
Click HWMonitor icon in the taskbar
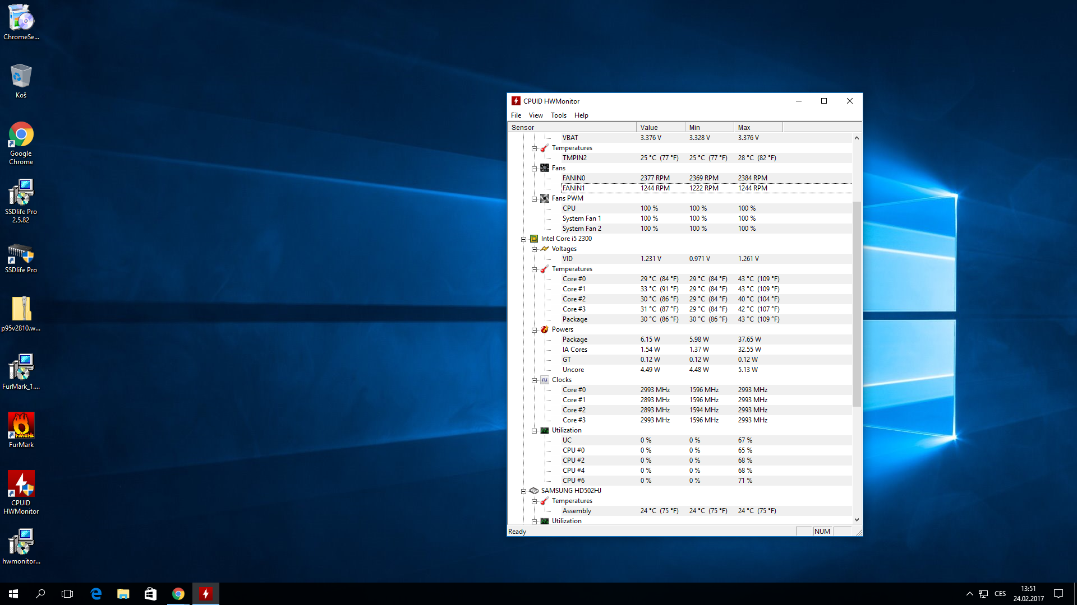pos(206,594)
